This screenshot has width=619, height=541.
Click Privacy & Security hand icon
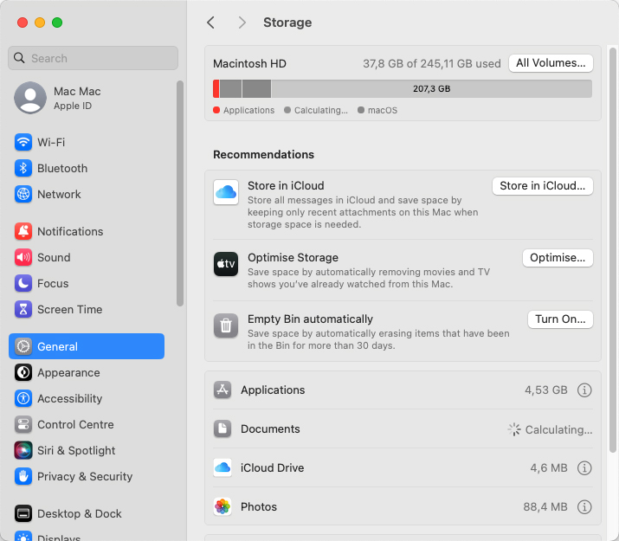click(23, 477)
